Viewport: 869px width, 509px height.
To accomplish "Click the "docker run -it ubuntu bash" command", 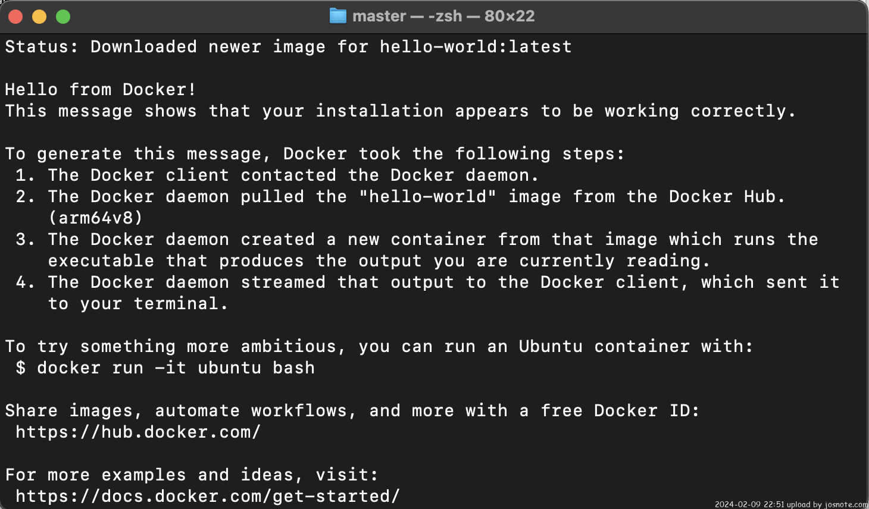I will pyautogui.click(x=176, y=368).
